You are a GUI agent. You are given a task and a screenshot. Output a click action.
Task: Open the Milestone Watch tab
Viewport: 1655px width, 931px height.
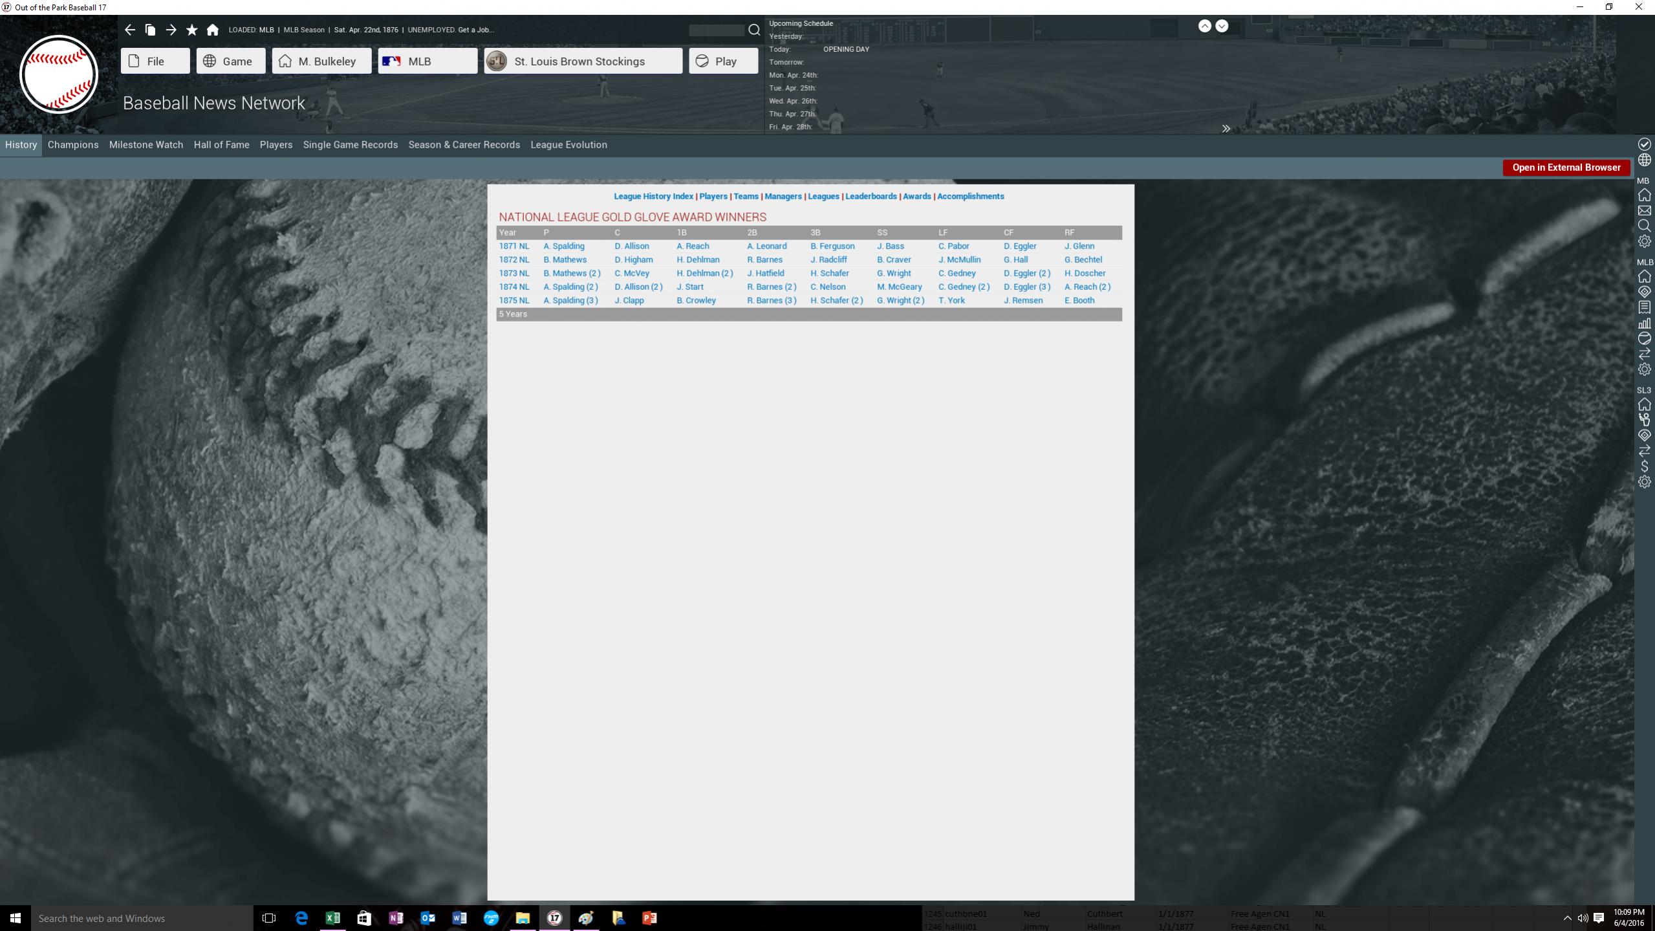(x=146, y=145)
